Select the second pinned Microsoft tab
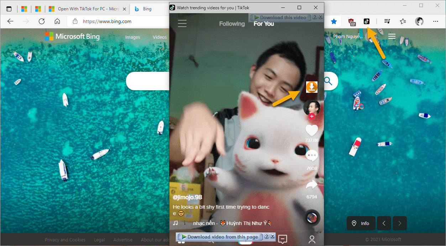Viewport: 446px width, 246px height. point(38,9)
